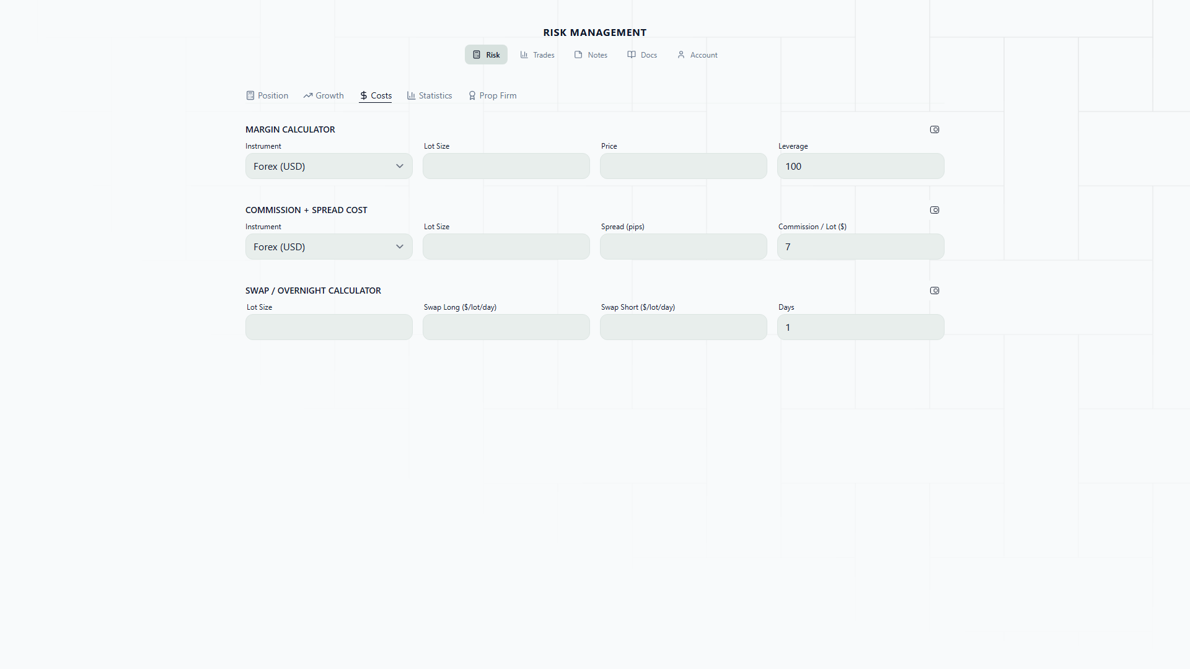Go to the Account page
Screen dimensions: 1190x669
(697, 55)
